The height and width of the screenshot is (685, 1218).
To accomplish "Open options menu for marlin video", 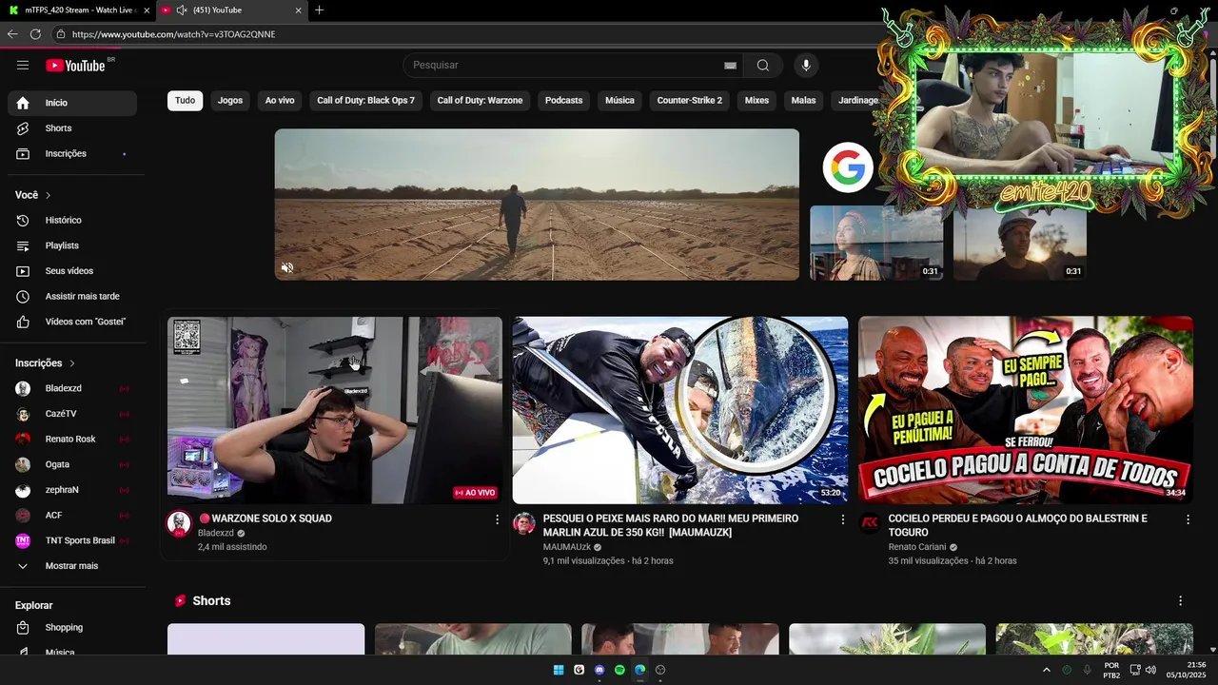I will [x=842, y=519].
